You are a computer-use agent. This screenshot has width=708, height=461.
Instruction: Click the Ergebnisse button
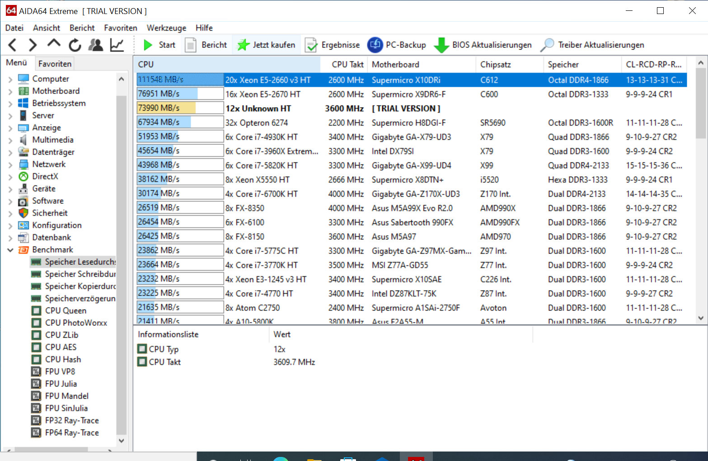pos(333,45)
